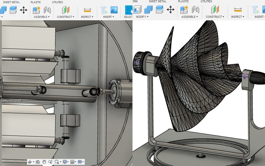
Task: Open INSPECT dropdown in right window
Action: [238, 17]
